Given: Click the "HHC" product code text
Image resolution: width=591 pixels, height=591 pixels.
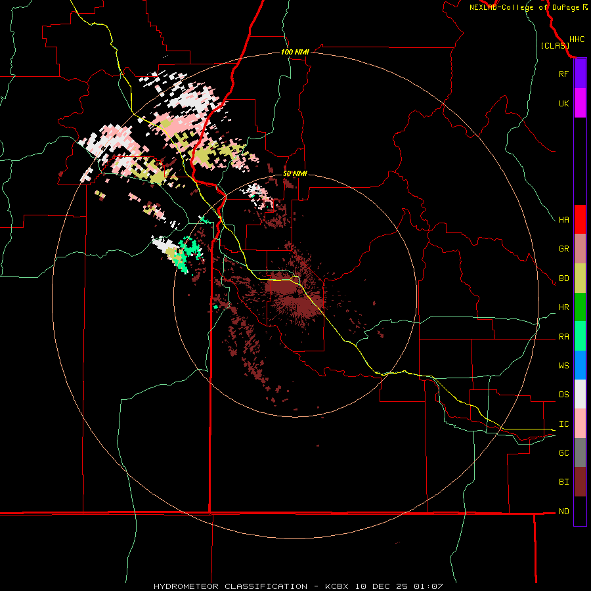Looking at the screenshot, I should tap(577, 39).
